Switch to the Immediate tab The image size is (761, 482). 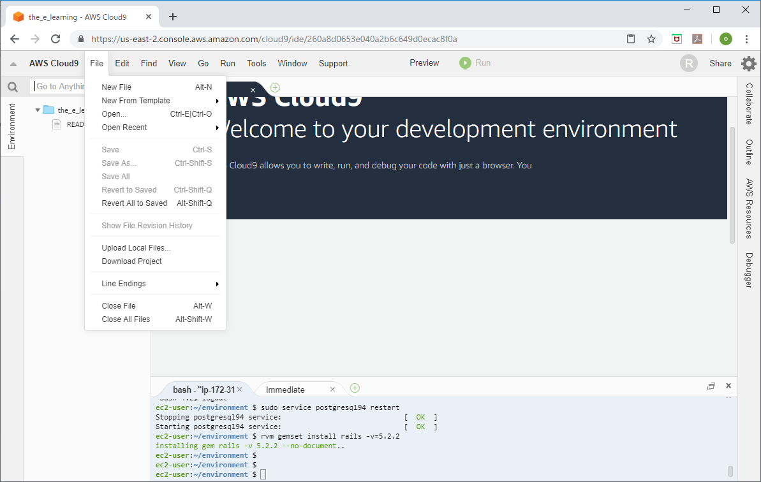pyautogui.click(x=285, y=390)
